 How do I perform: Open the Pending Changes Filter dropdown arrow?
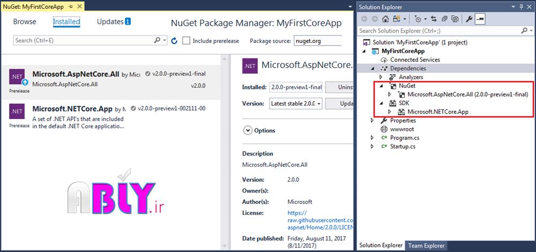[x=426, y=19]
